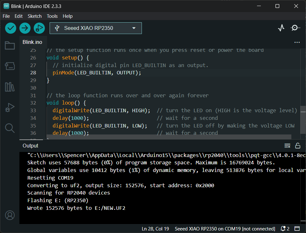This screenshot has height=233, width=306.
Task: Open the Help menu
Action: pos(67,16)
